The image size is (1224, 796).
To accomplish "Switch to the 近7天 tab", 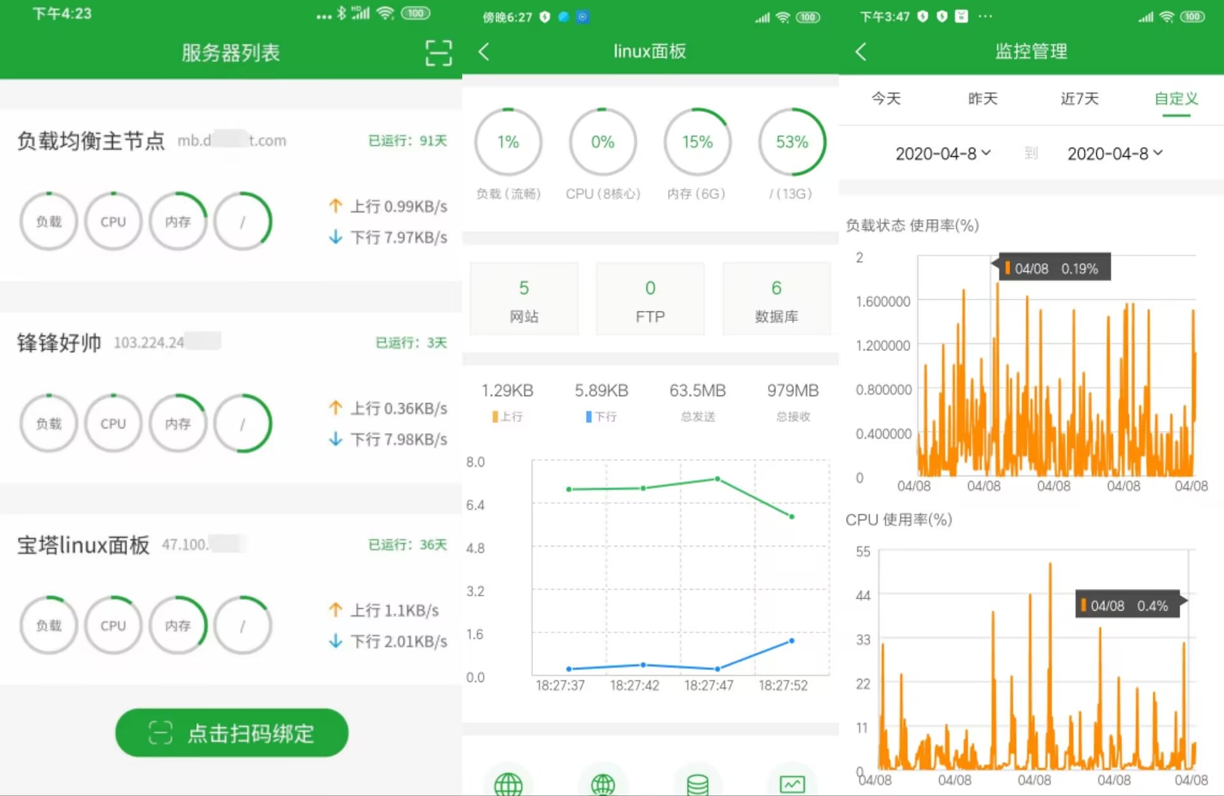I will (x=1079, y=98).
